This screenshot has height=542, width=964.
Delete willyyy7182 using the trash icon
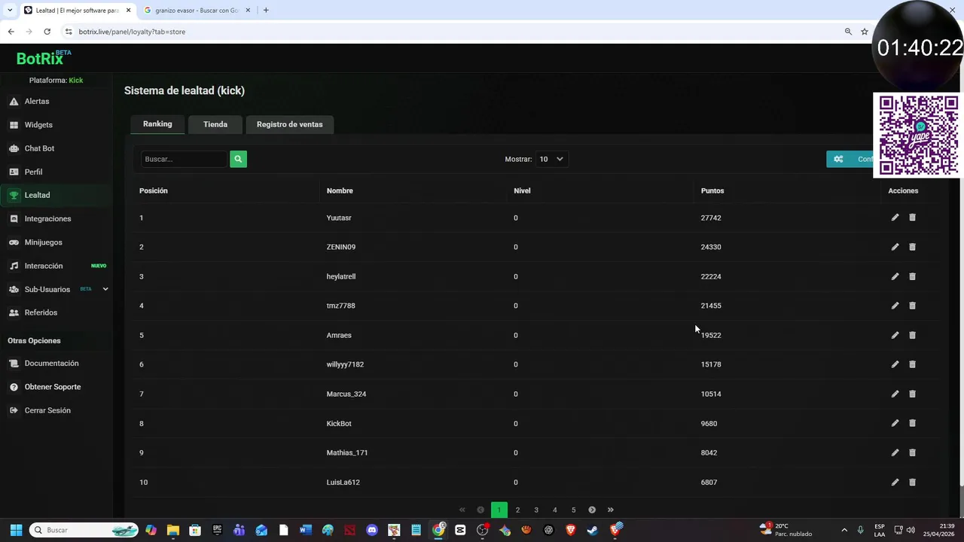pos(912,364)
